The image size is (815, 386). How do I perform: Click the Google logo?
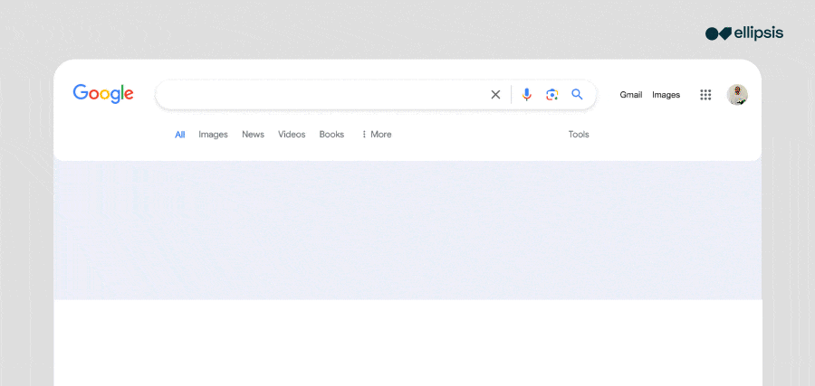pos(103,94)
